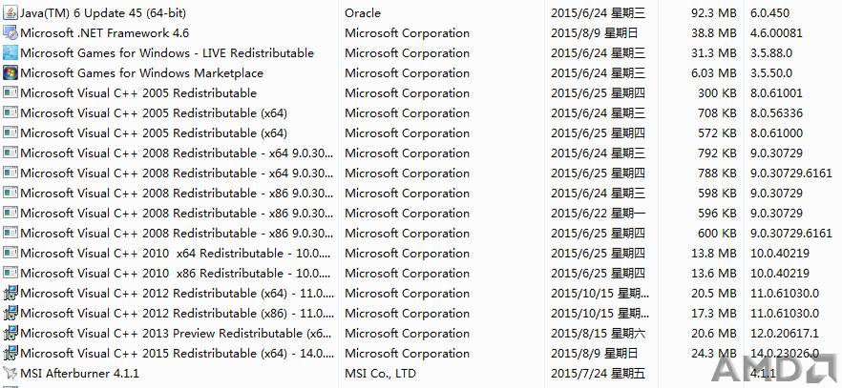Click the 92.3 MB size value
The image size is (842, 388).
tap(714, 12)
